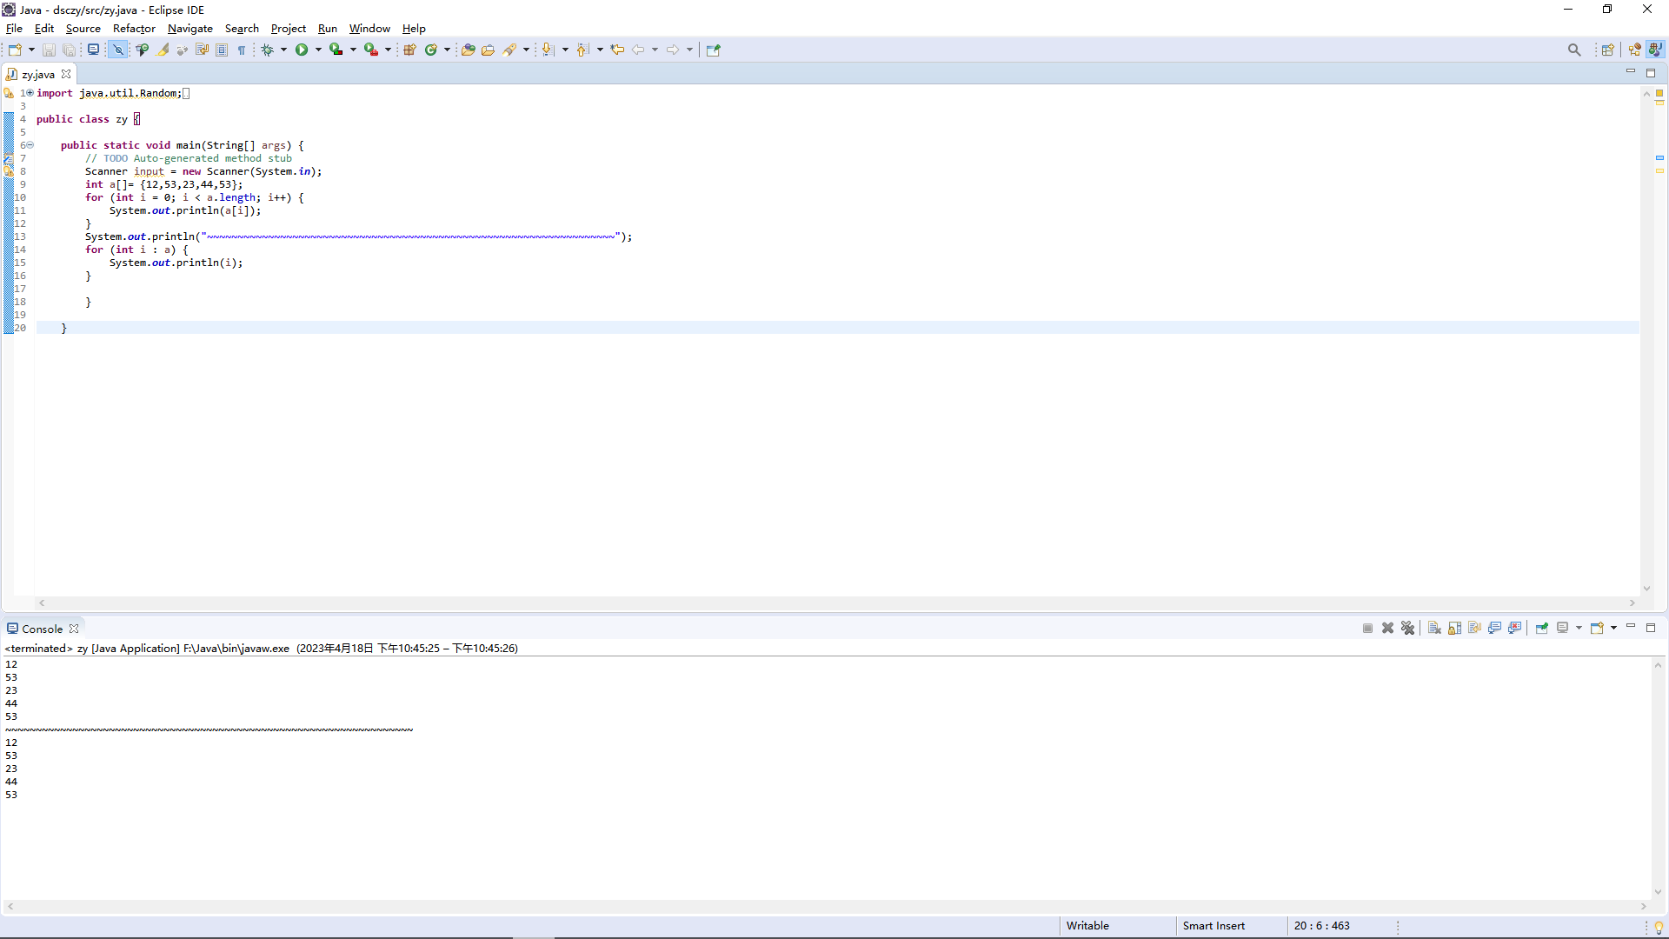Toggle Scroll Lock in Console toolbar
This screenshot has width=1669, height=939.
[x=1454, y=628]
